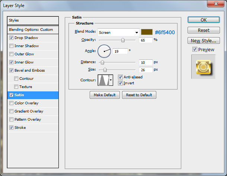Enable the Pattern Overlay checkbox
This screenshot has width=227, height=176.
coord(11,119)
